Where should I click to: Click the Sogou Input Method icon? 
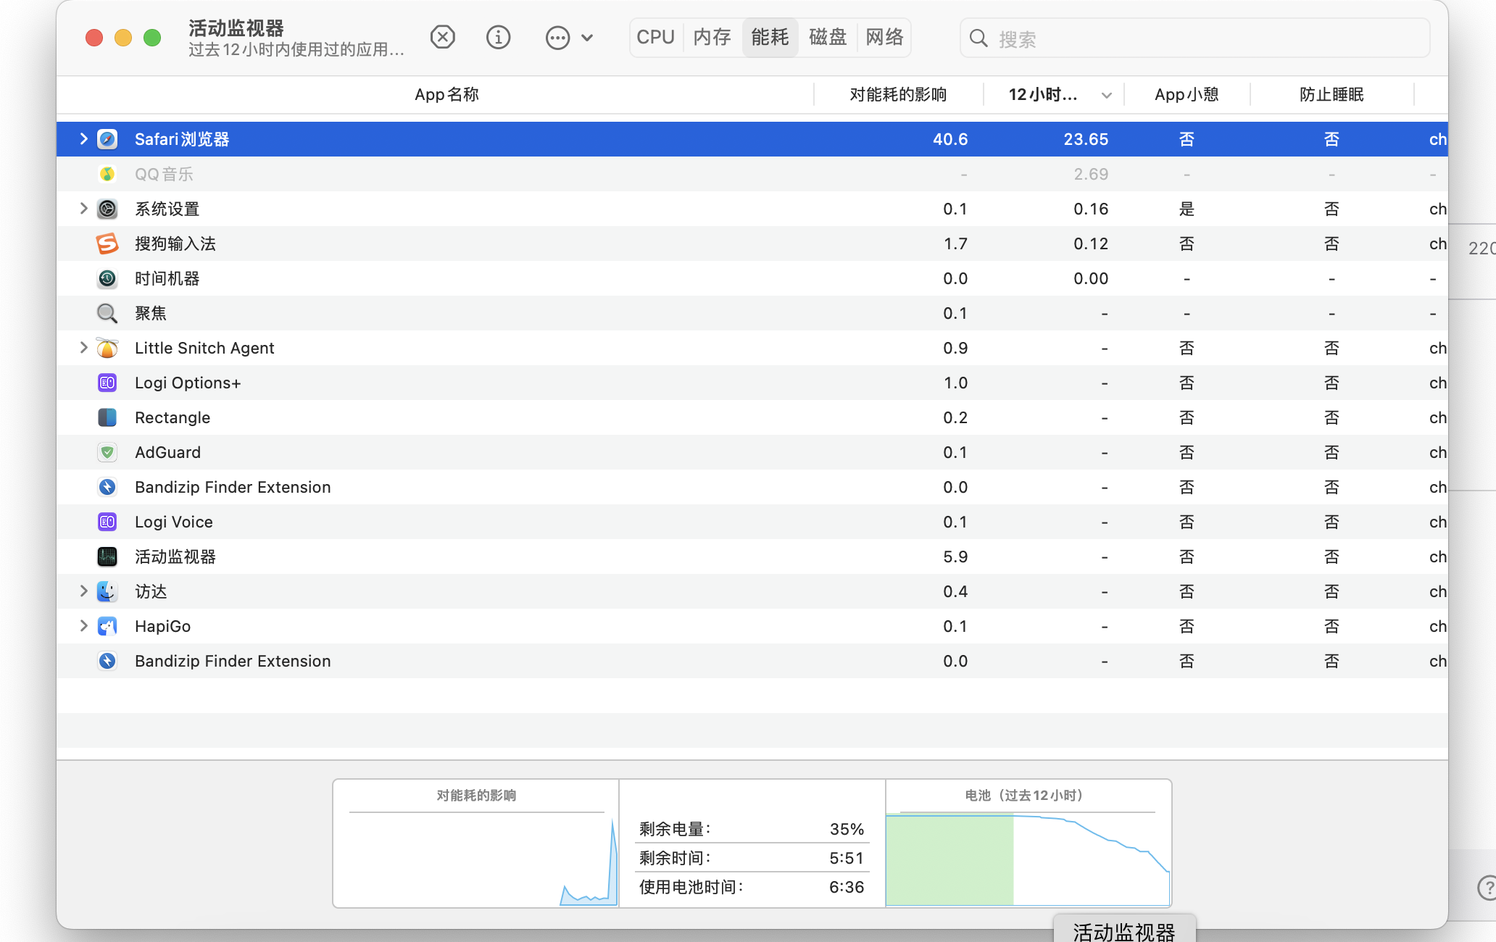107,243
